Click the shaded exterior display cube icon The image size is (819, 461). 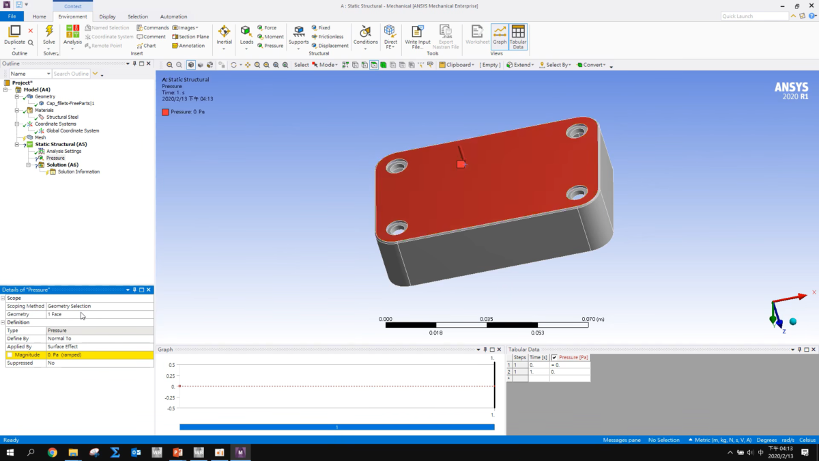190,65
